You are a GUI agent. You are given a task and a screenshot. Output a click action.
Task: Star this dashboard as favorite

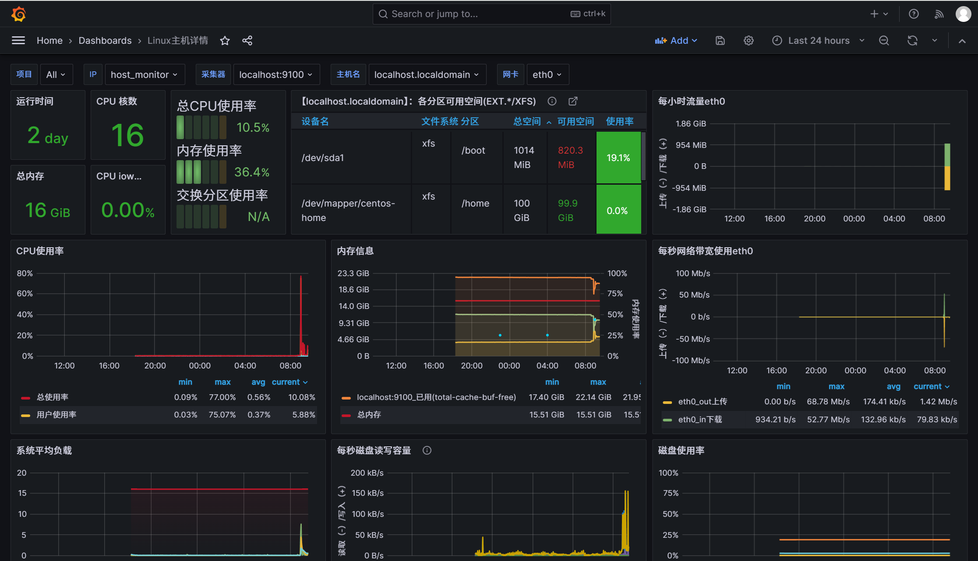225,41
